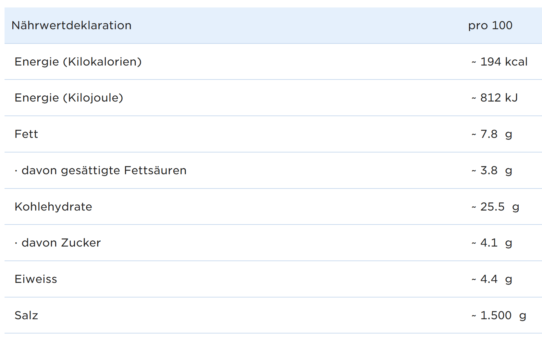Click the Nährwertdeklaration table header

click(71, 25)
